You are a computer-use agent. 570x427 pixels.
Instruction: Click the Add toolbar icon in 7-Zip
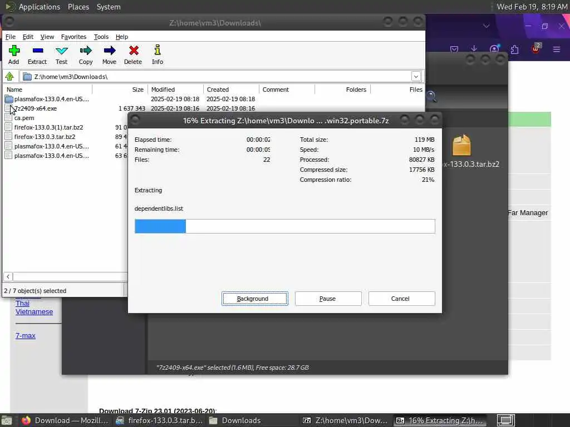14,51
